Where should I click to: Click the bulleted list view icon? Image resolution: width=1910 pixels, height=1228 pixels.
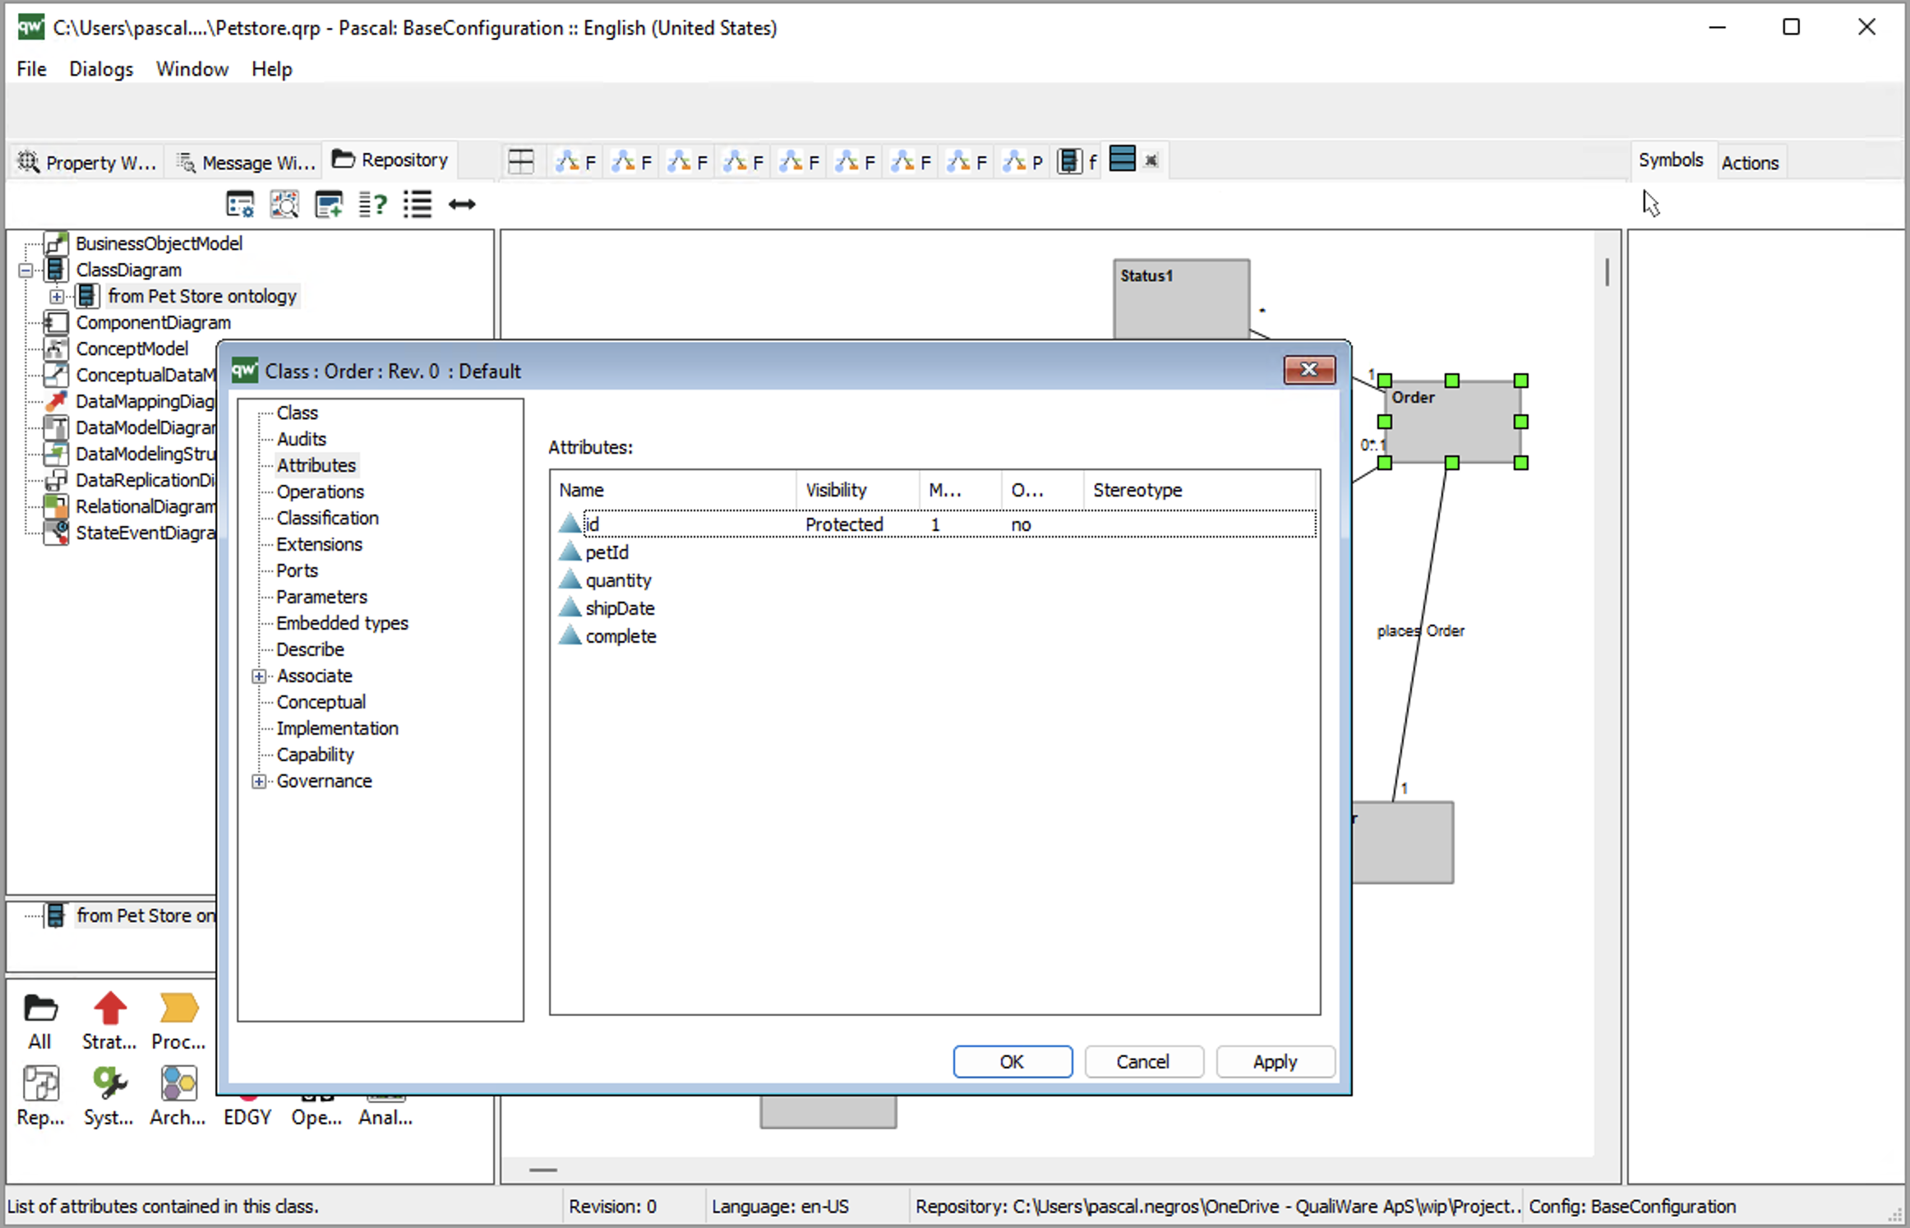pos(418,205)
